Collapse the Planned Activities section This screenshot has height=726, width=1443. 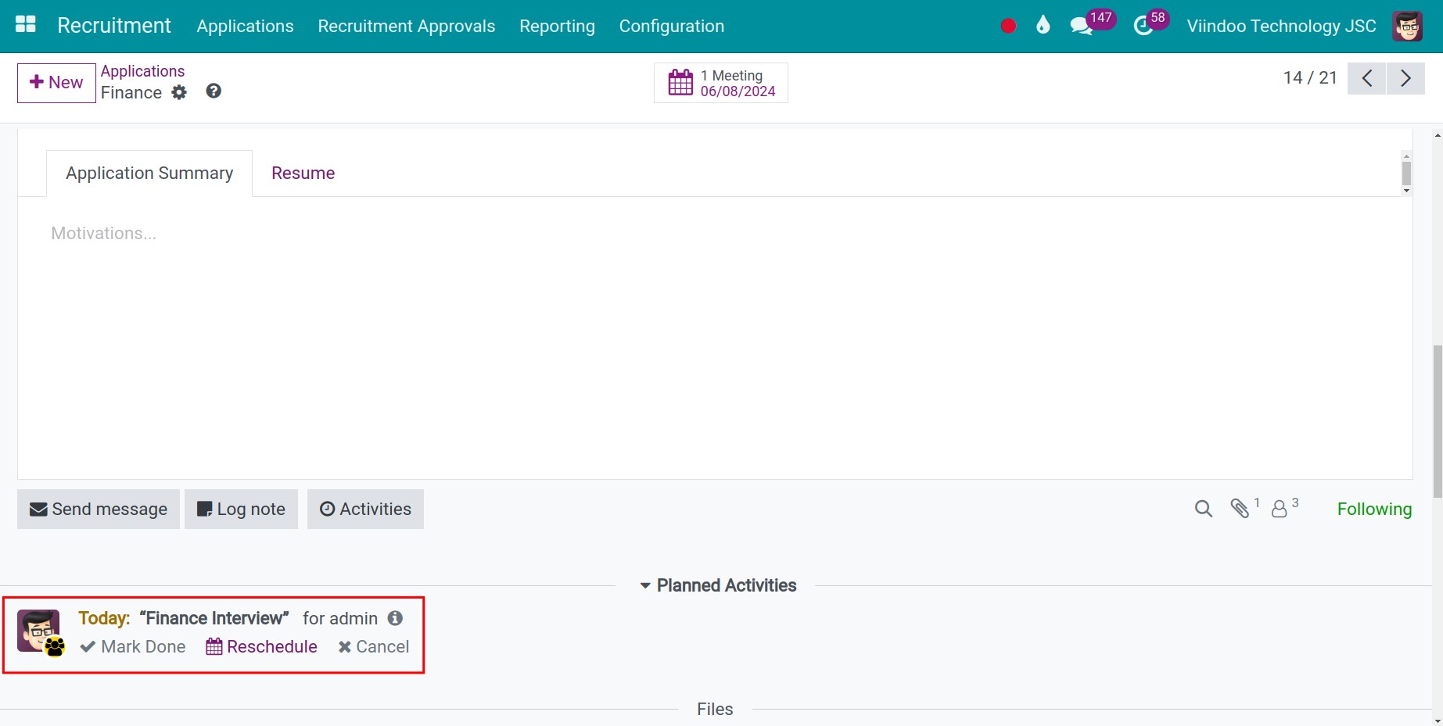(x=717, y=585)
